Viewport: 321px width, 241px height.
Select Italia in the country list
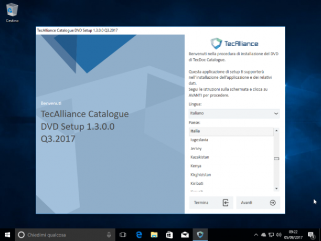coord(231,131)
